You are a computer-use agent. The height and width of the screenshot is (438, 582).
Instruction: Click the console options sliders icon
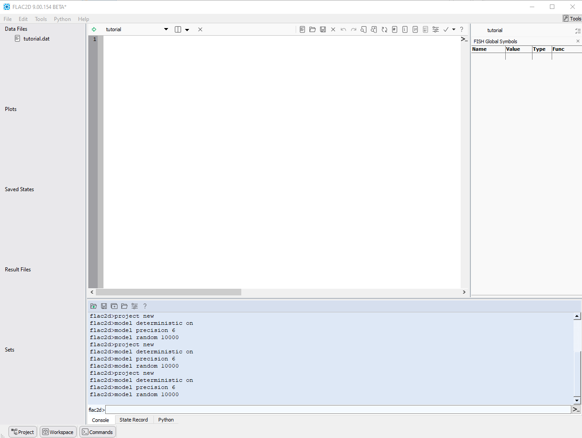point(135,306)
